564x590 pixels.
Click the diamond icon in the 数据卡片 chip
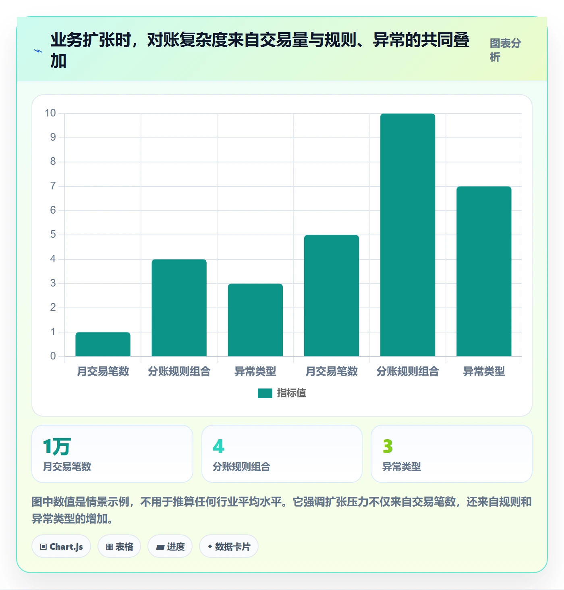click(210, 546)
